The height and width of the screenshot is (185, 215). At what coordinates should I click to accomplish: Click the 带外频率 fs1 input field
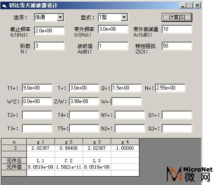coord(113,29)
